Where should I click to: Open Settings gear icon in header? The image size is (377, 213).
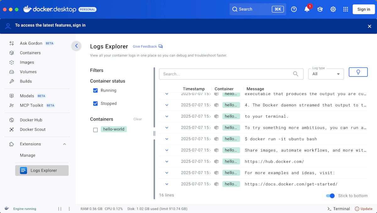click(333, 9)
